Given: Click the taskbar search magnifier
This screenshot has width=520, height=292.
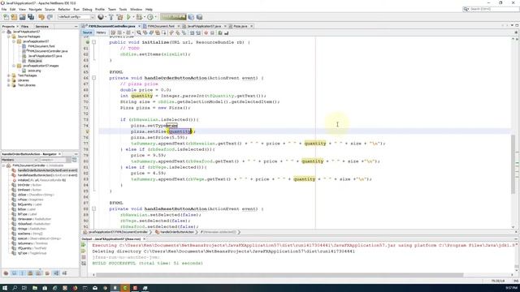Looking at the screenshot, I should pyautogui.click(x=15, y=288).
